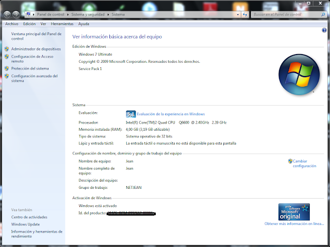The width and height of the screenshot is (330, 247).
Task: Select Windows está activado text
Action: [97, 206]
